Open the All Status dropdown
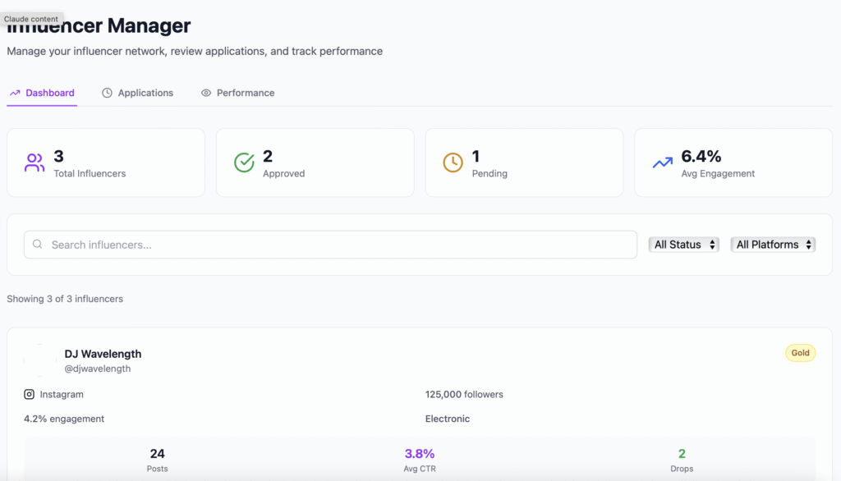 point(683,245)
